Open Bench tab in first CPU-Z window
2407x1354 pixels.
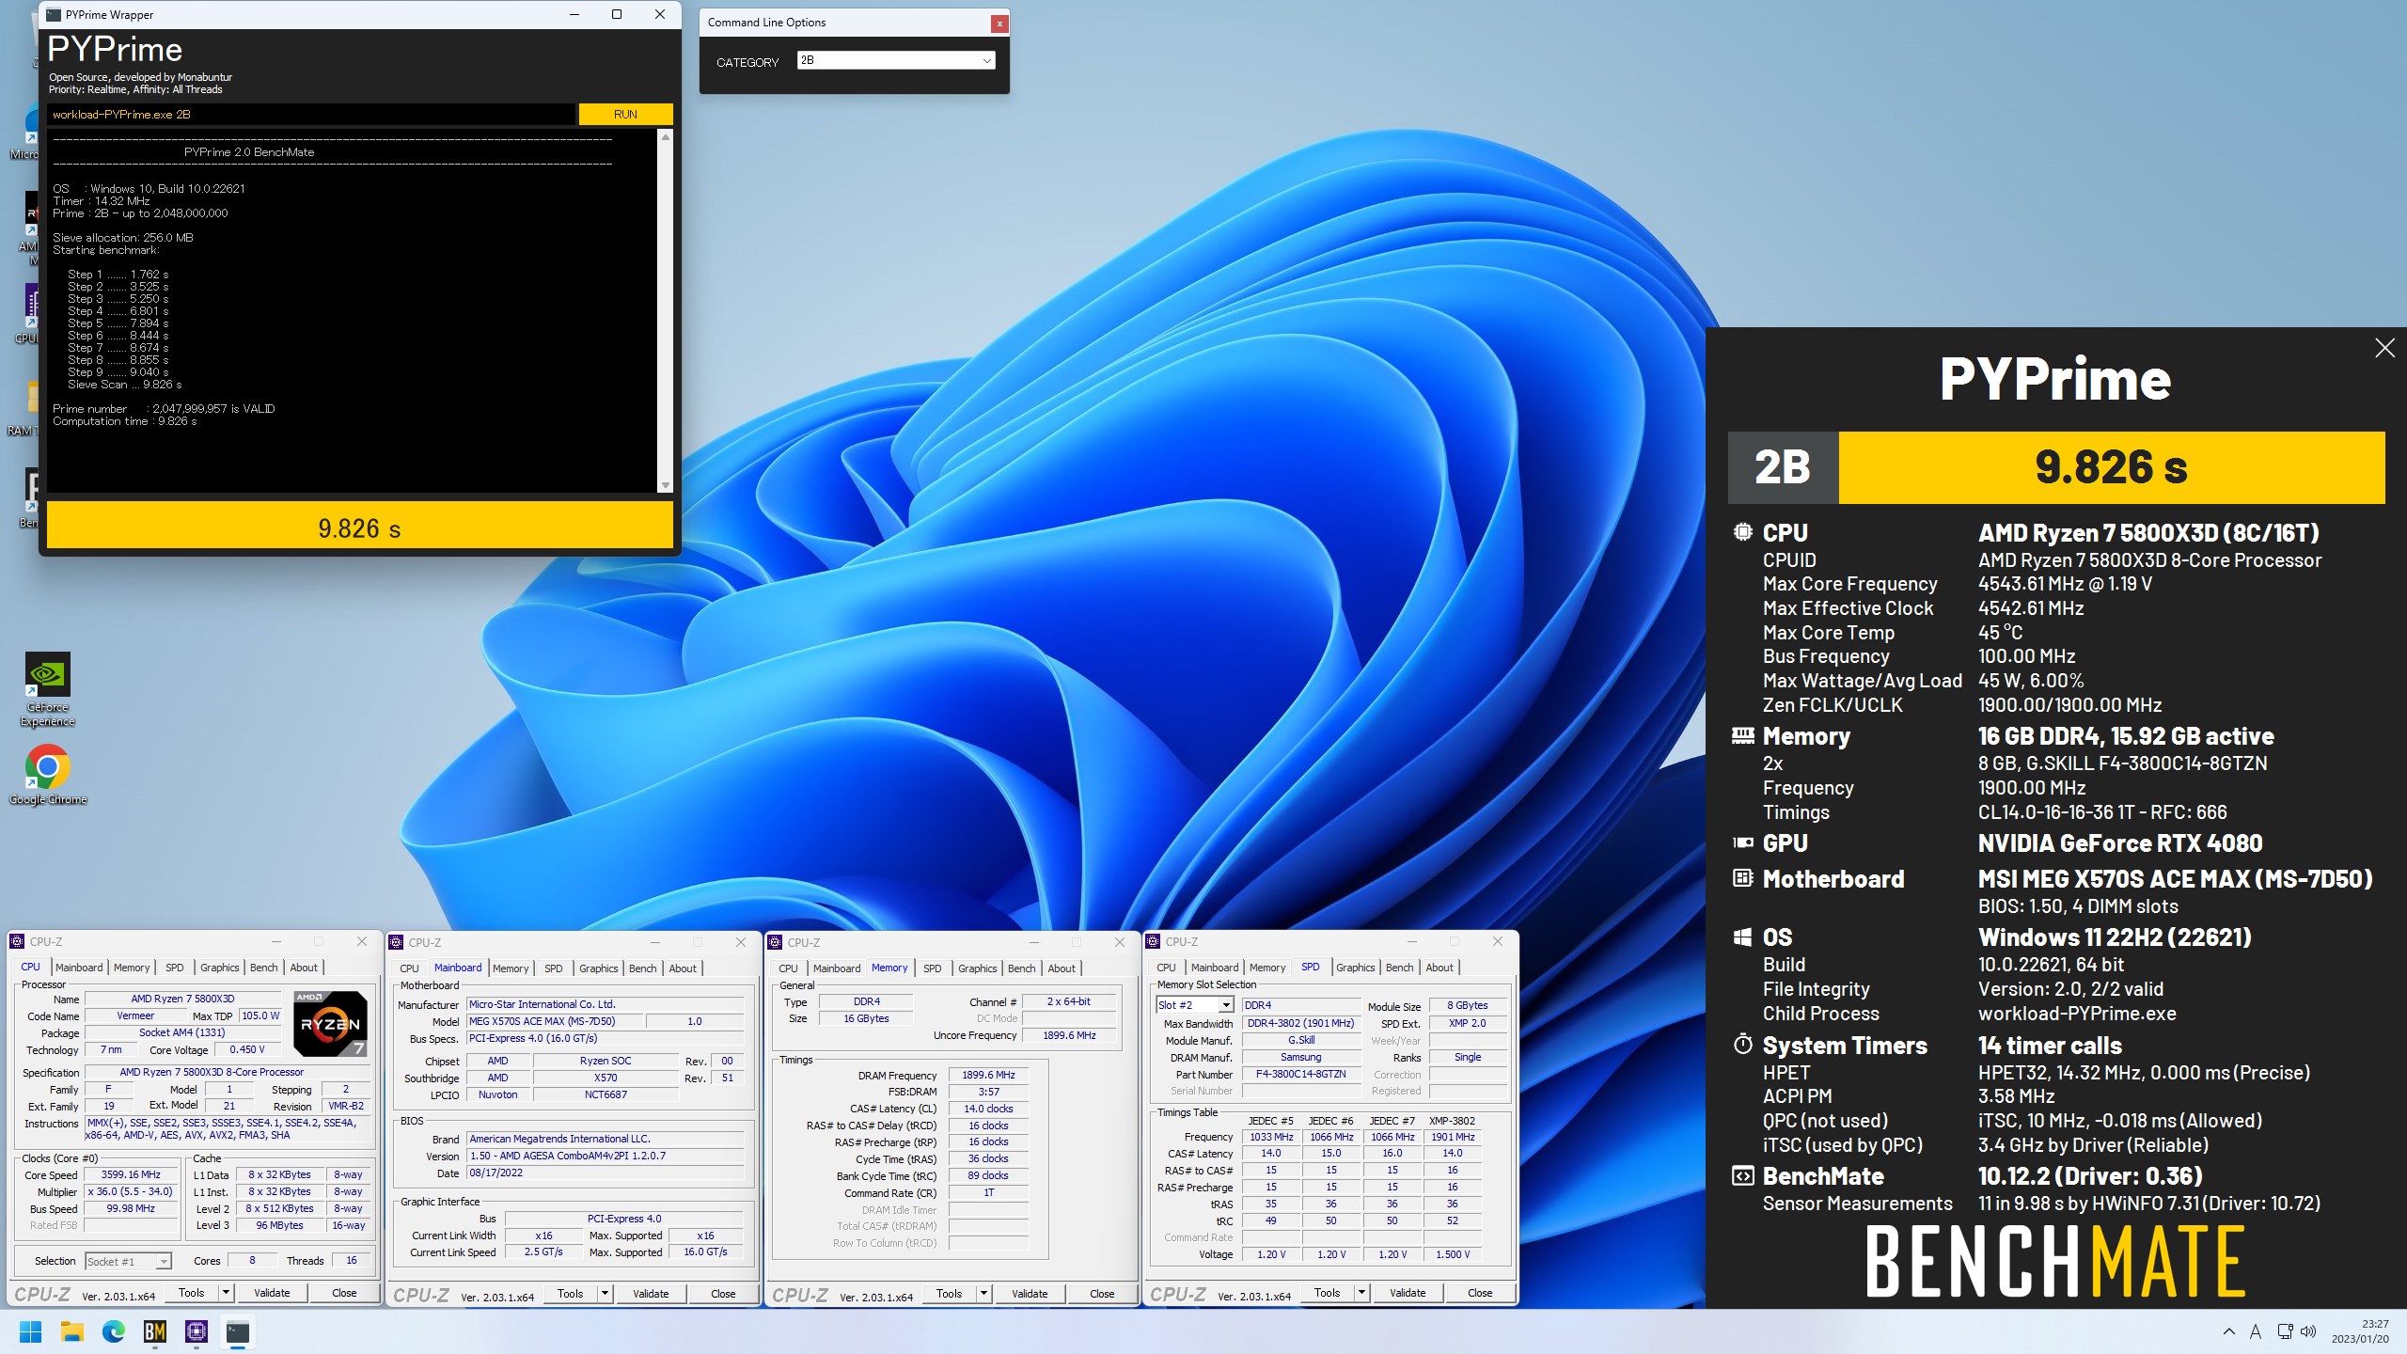[x=264, y=968]
